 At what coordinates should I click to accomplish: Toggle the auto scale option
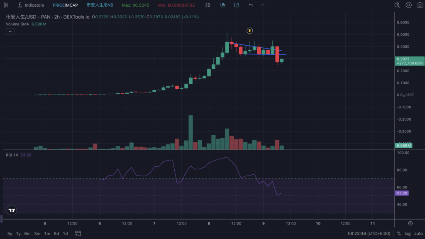(x=418, y=234)
